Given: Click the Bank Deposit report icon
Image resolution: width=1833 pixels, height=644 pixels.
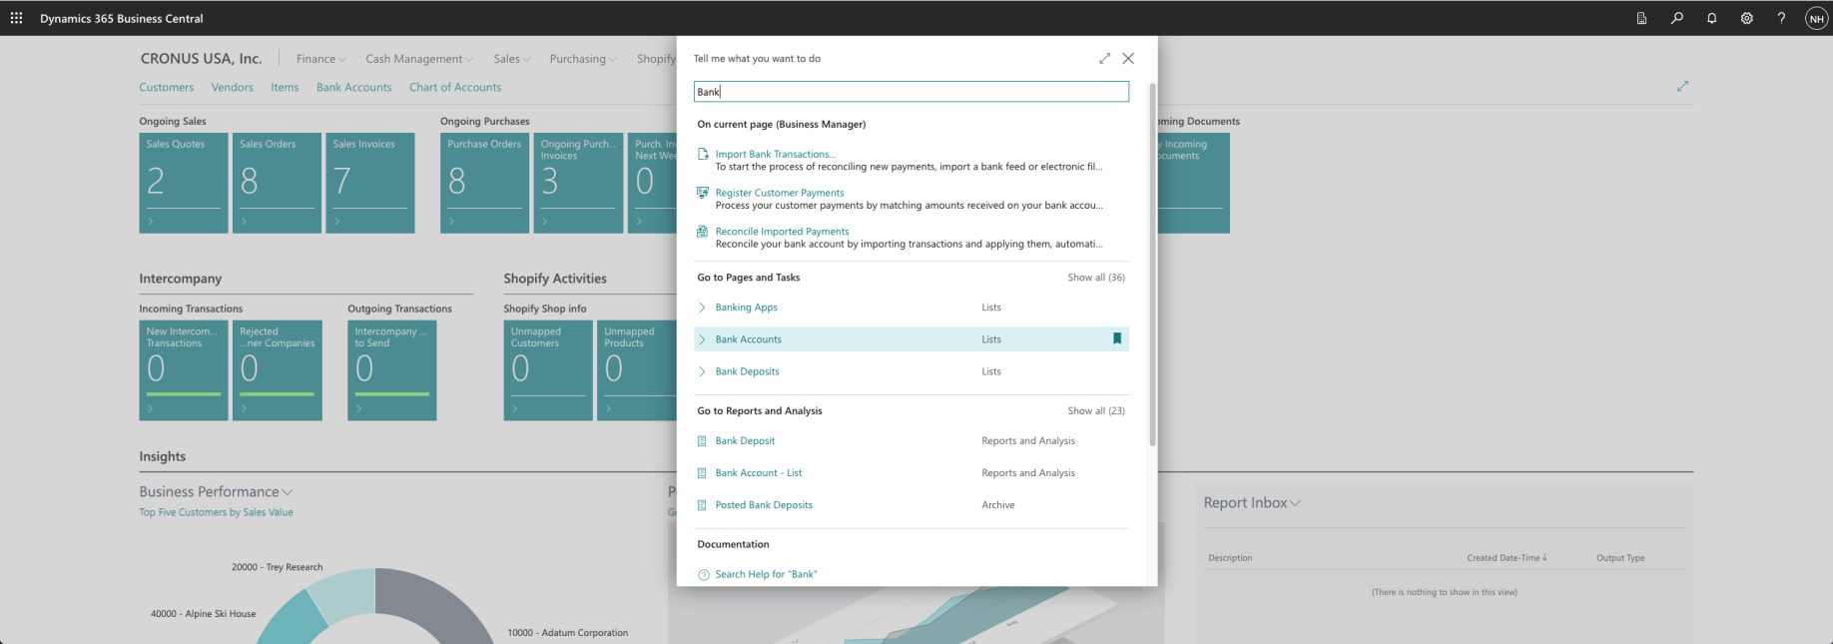Looking at the screenshot, I should (x=703, y=440).
